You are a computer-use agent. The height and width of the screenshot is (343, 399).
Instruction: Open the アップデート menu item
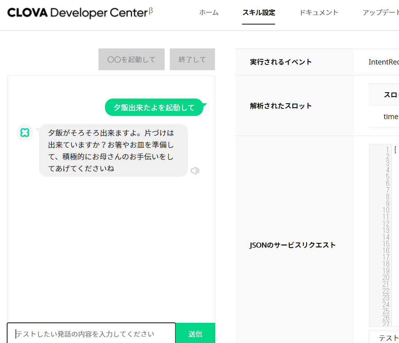(380, 12)
